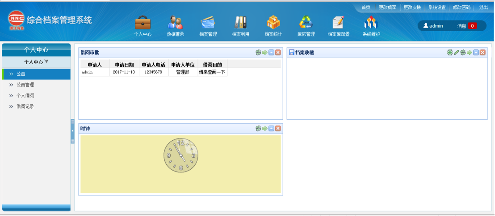Open the 数据著录 module icon
The width and height of the screenshot is (495, 216).
click(175, 22)
